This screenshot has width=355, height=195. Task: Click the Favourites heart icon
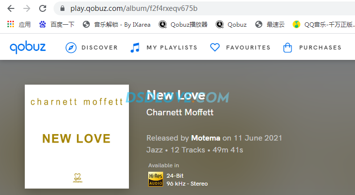pyautogui.click(x=215, y=48)
